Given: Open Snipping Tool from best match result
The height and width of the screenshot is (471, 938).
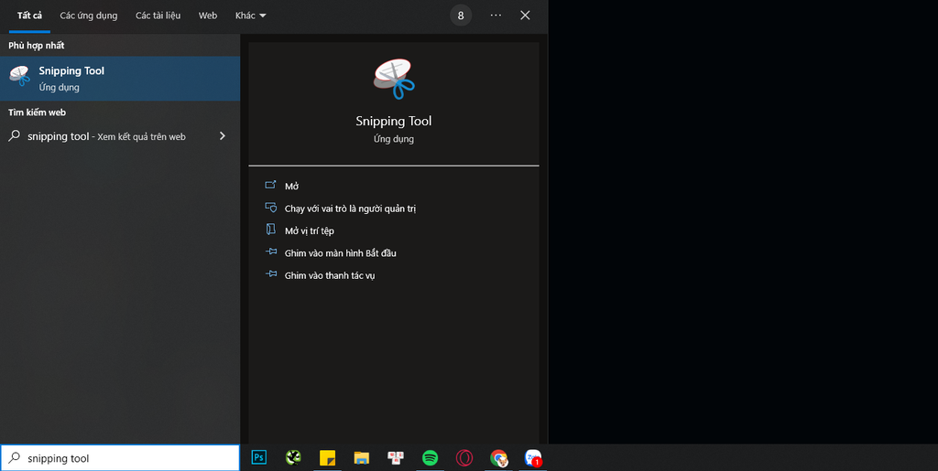Looking at the screenshot, I should click(x=120, y=79).
